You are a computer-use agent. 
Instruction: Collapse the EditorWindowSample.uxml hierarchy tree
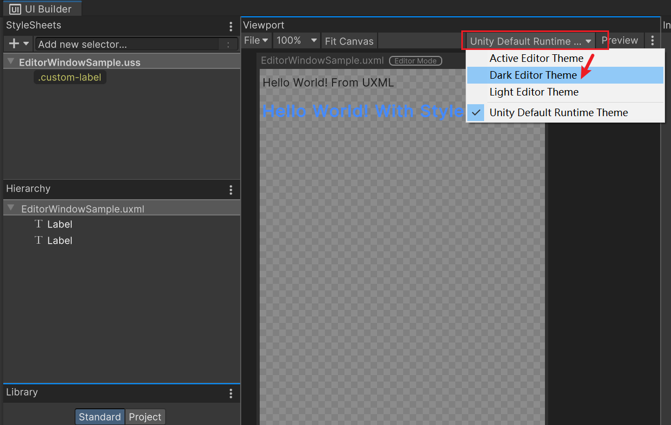coord(11,208)
